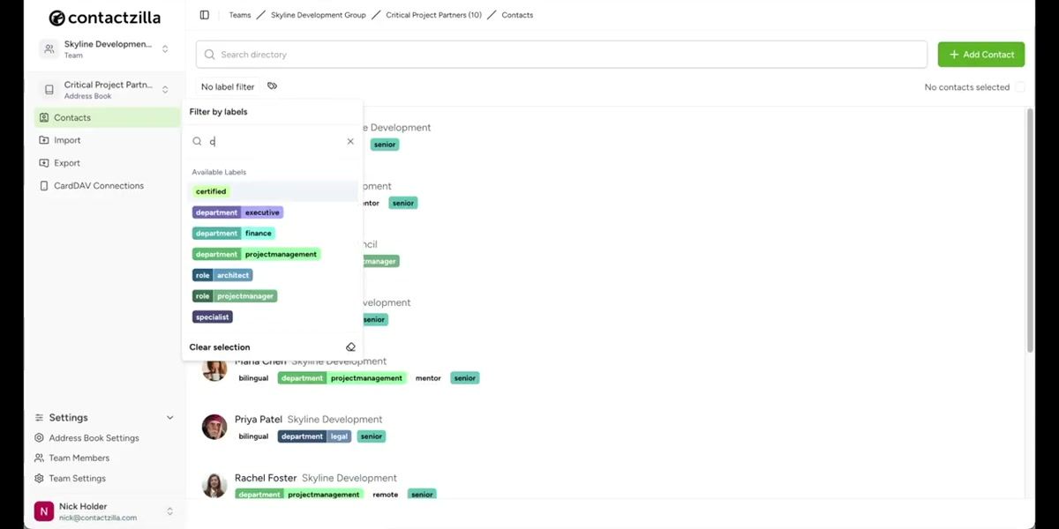Toggle the certified label filter

click(210, 190)
